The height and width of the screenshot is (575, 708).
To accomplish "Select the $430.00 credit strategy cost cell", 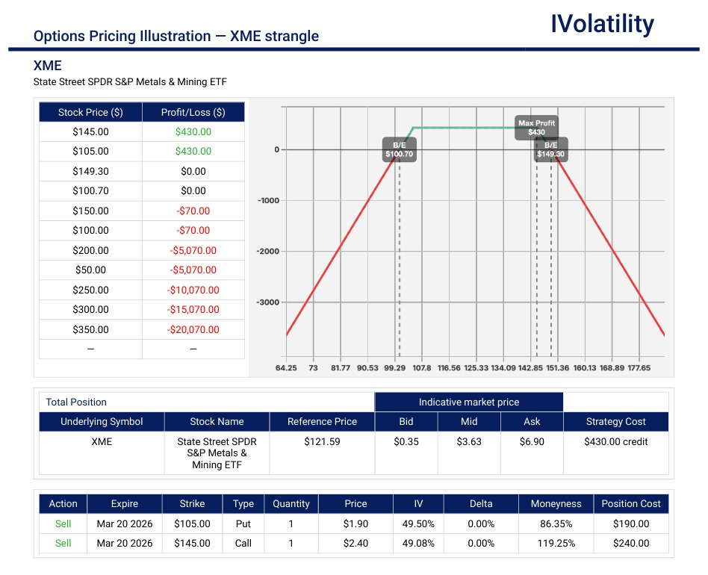I will point(615,442).
